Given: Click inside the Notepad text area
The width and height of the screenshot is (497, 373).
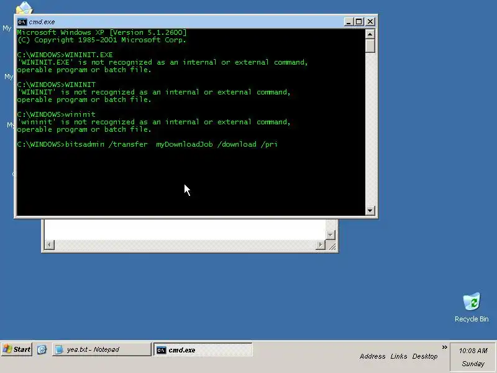Looking at the screenshot, I should pos(185,229).
